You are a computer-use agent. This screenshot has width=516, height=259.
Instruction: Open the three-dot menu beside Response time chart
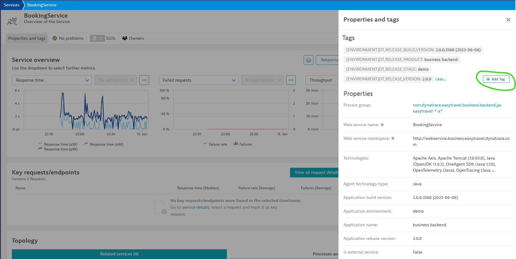click(144, 80)
